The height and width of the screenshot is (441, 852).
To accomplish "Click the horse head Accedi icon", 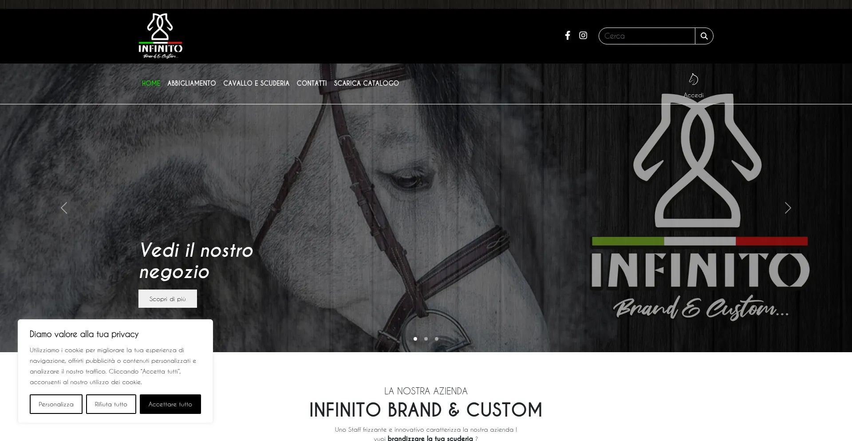I will (x=694, y=79).
